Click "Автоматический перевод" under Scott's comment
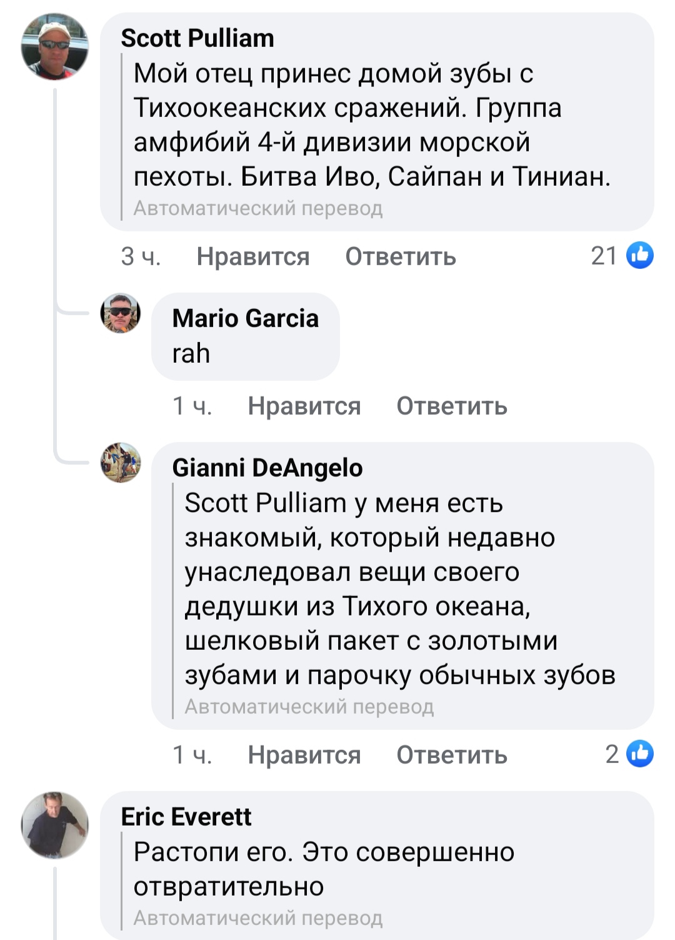The width and height of the screenshot is (675, 940). (x=257, y=208)
